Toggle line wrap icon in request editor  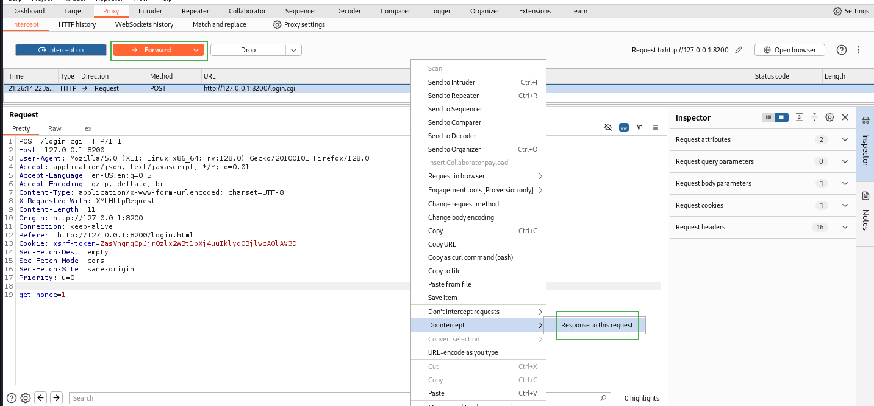(x=624, y=127)
